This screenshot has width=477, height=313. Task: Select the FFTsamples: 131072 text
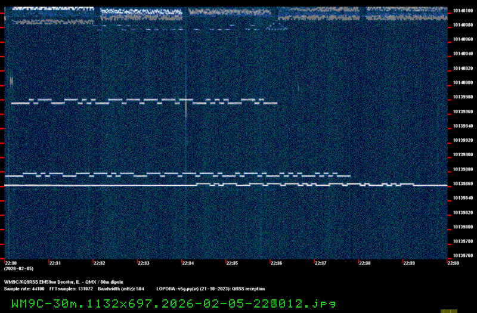[x=71, y=289]
